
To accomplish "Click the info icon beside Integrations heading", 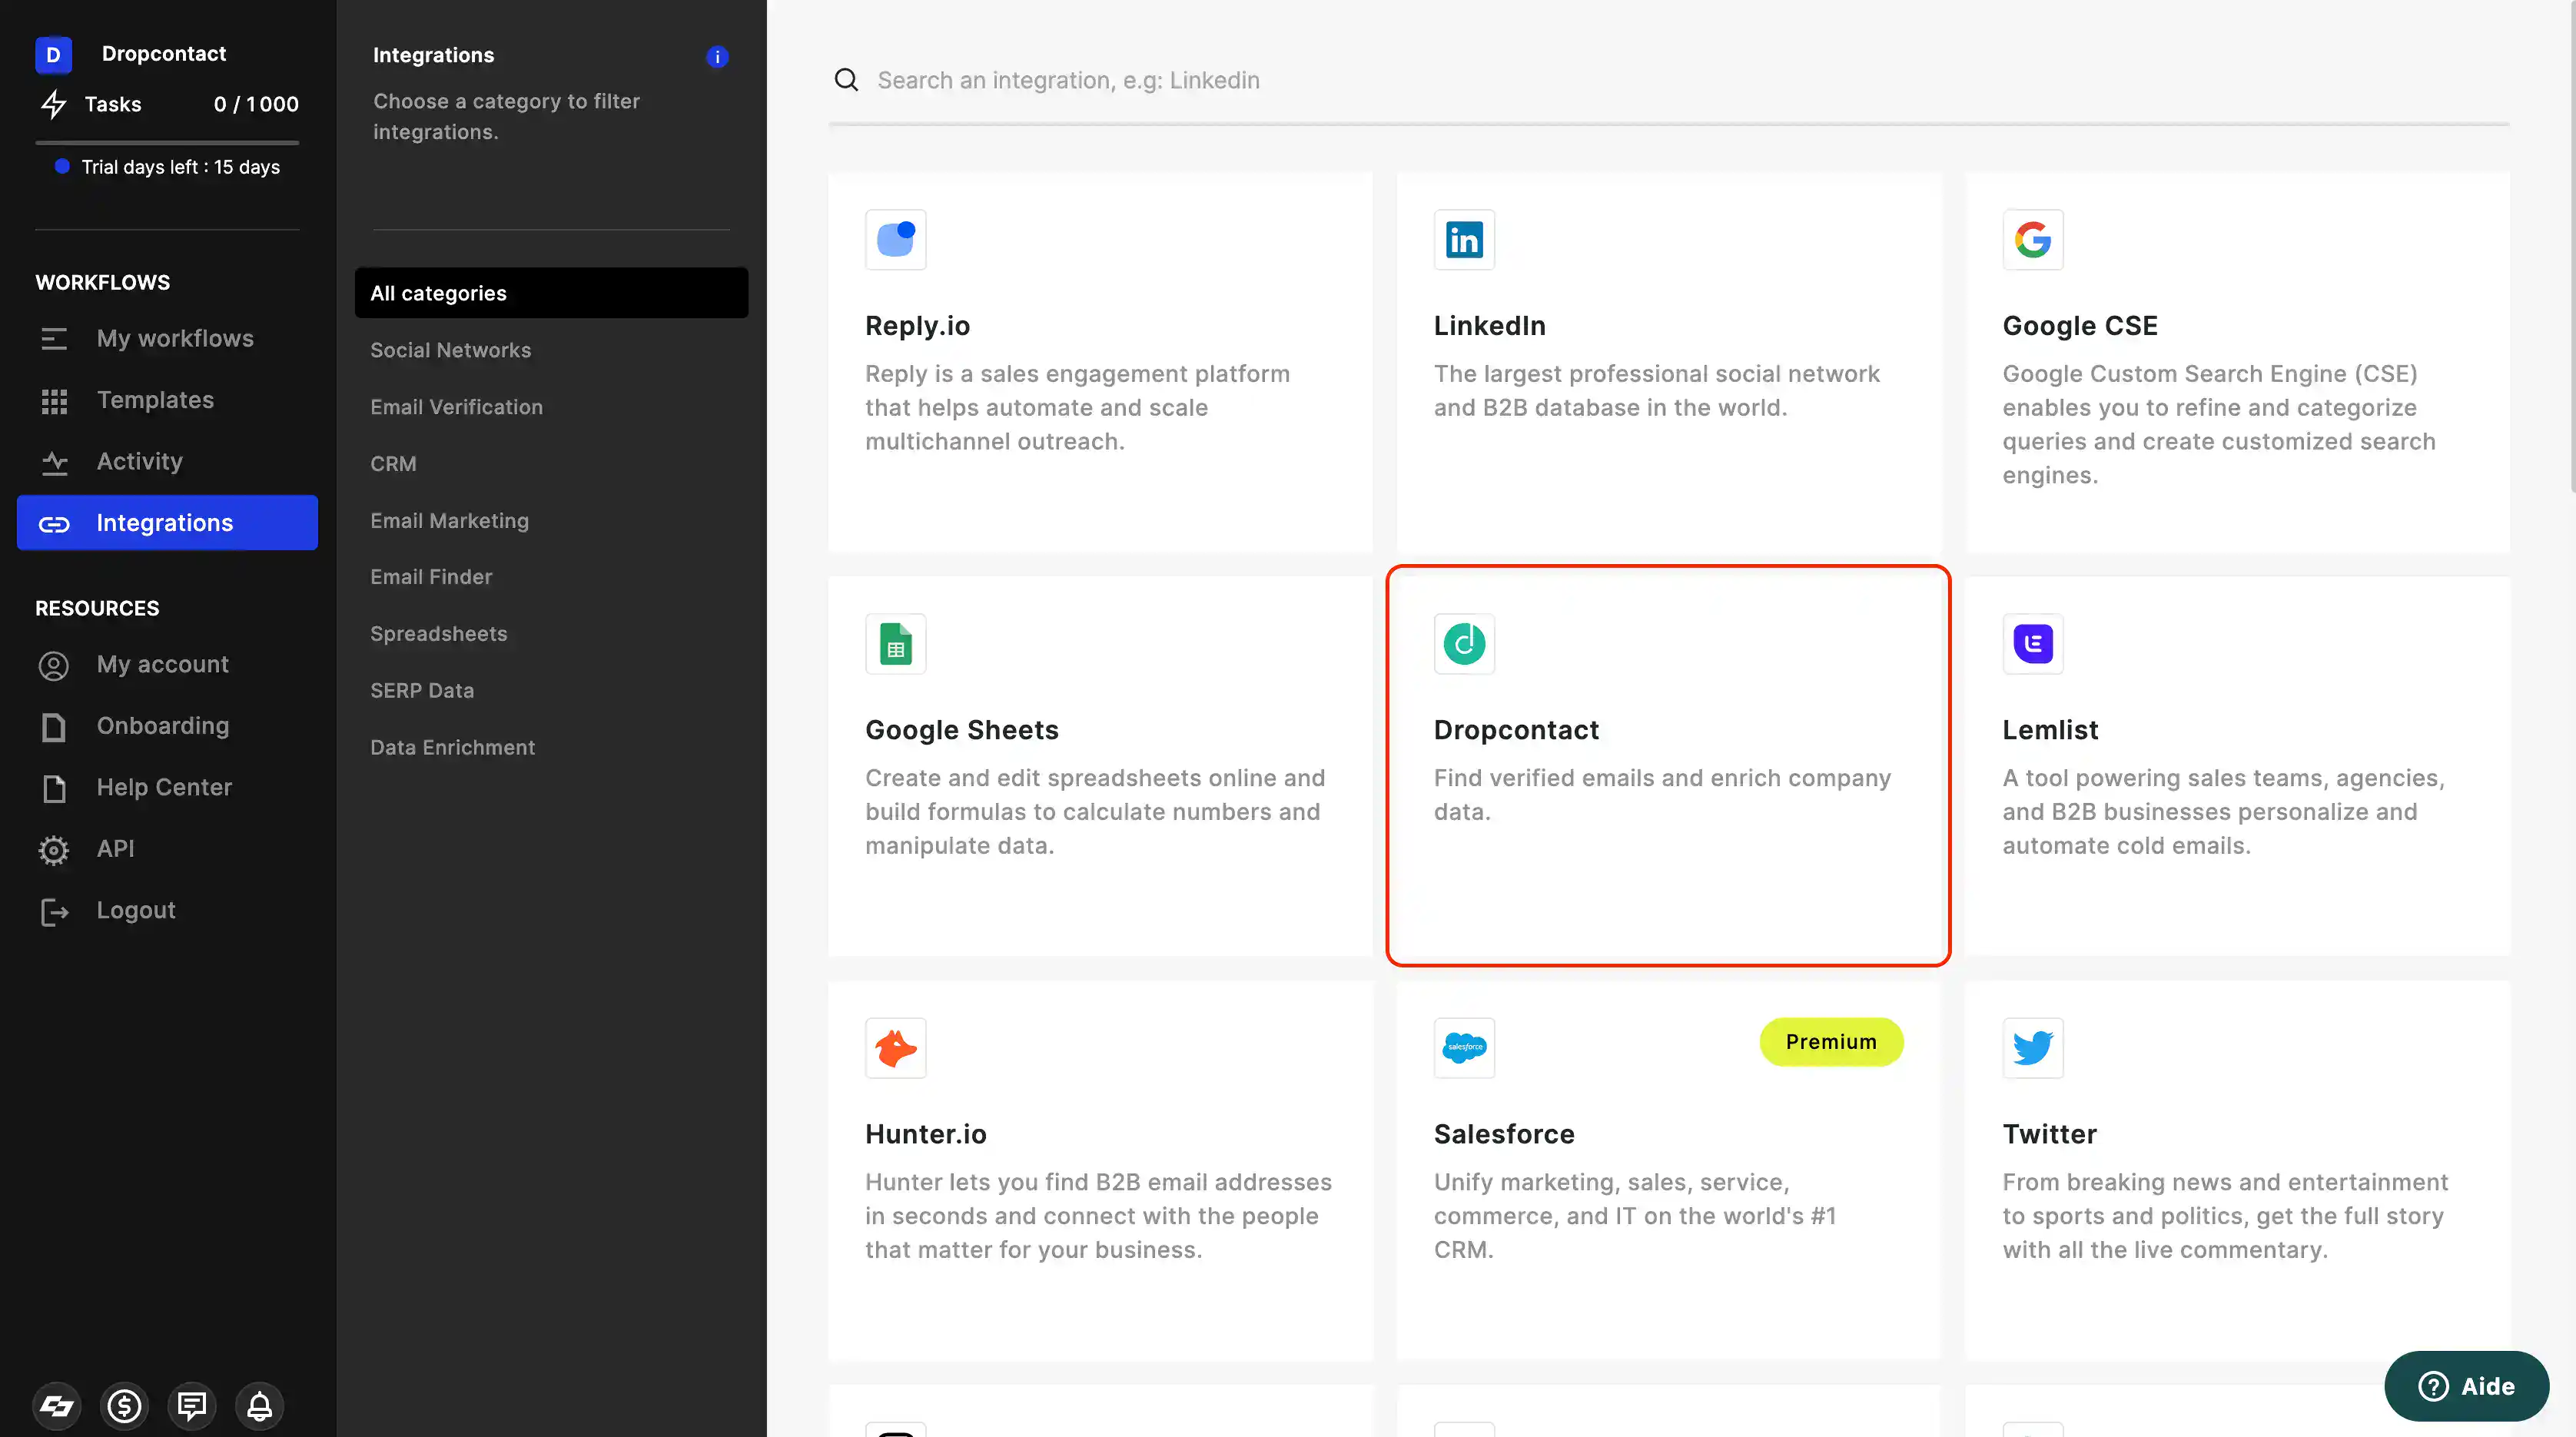I will pos(717,57).
